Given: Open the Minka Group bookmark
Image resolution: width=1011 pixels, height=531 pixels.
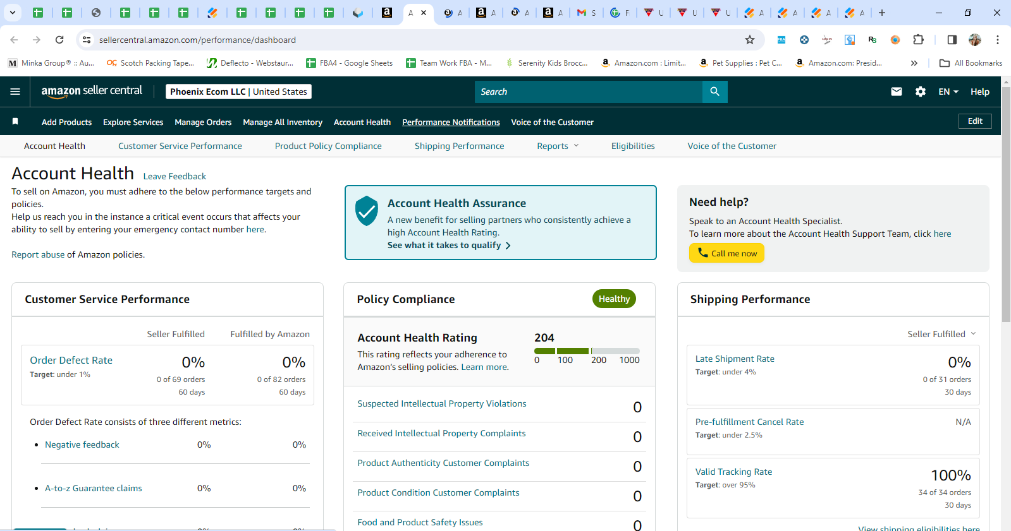Looking at the screenshot, I should point(51,63).
